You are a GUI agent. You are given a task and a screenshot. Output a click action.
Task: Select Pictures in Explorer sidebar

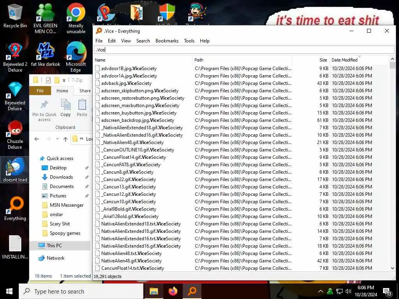point(58,196)
